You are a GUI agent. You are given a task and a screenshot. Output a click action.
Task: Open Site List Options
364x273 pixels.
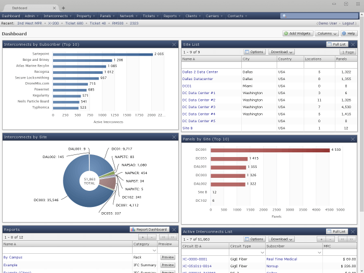(x=254, y=52)
